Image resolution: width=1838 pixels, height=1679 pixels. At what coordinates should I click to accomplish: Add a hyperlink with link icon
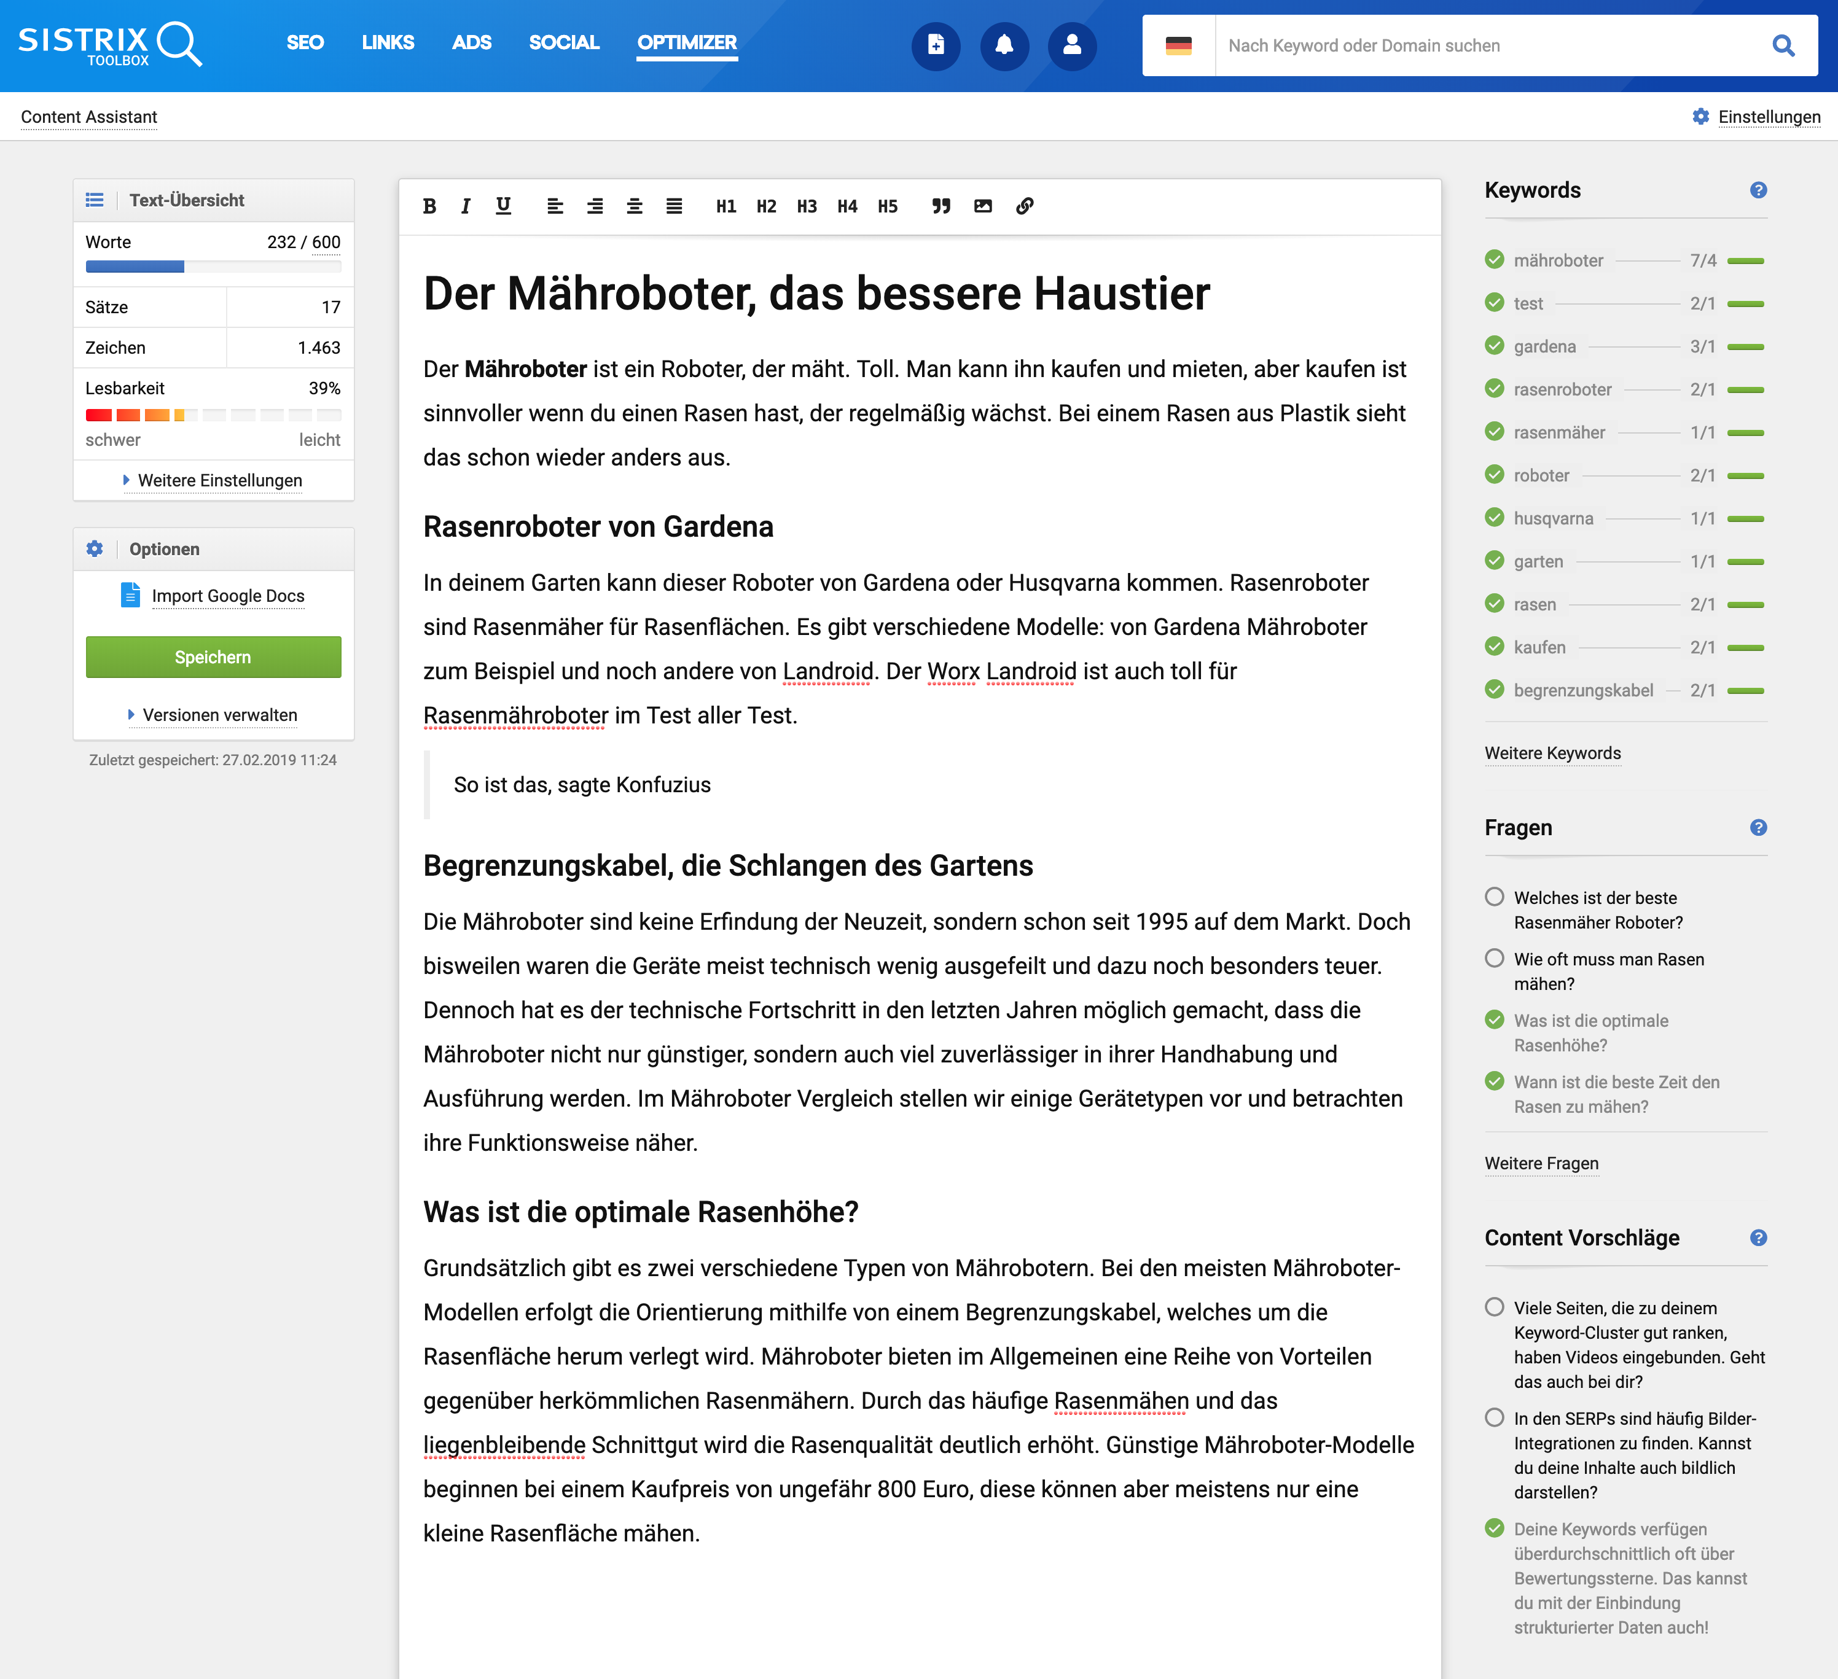pyautogui.click(x=1025, y=206)
